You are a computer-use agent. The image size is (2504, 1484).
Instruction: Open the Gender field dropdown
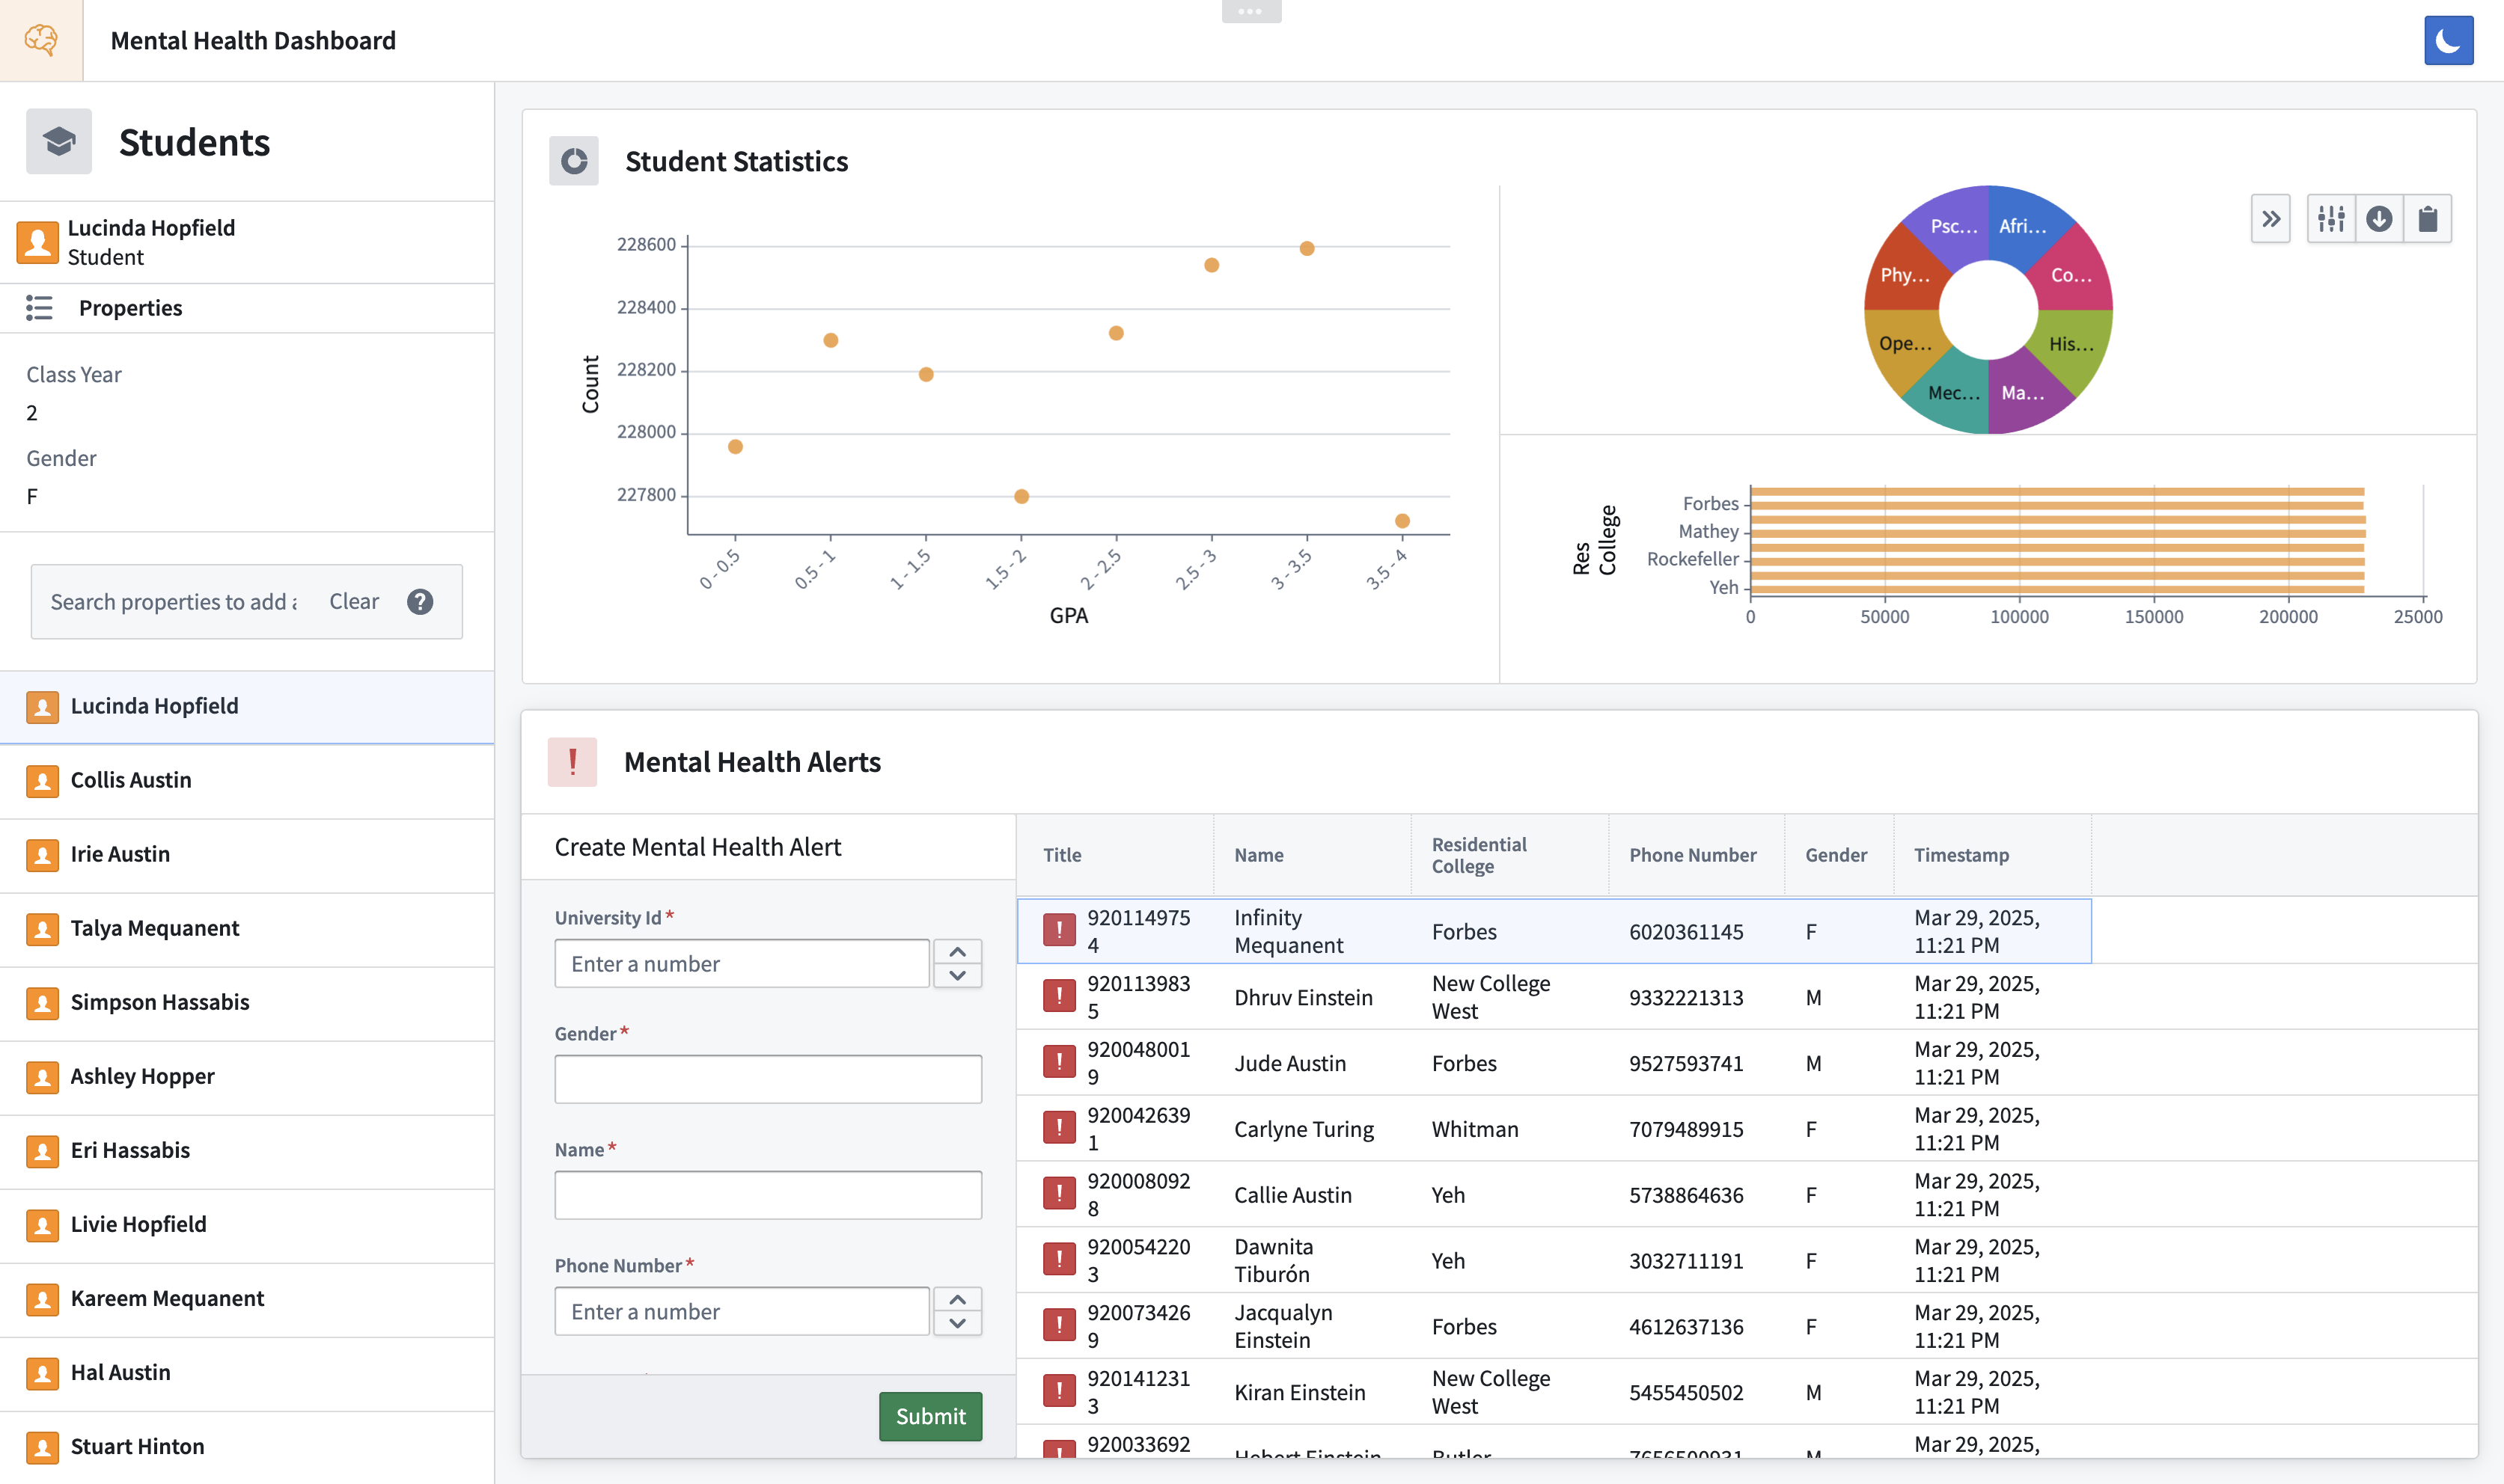point(767,1080)
